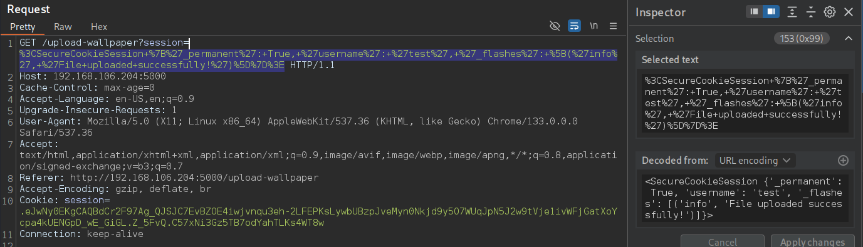The height and width of the screenshot is (247, 863).
Task: Open the URL encoding decode dropdown
Action: click(x=755, y=161)
